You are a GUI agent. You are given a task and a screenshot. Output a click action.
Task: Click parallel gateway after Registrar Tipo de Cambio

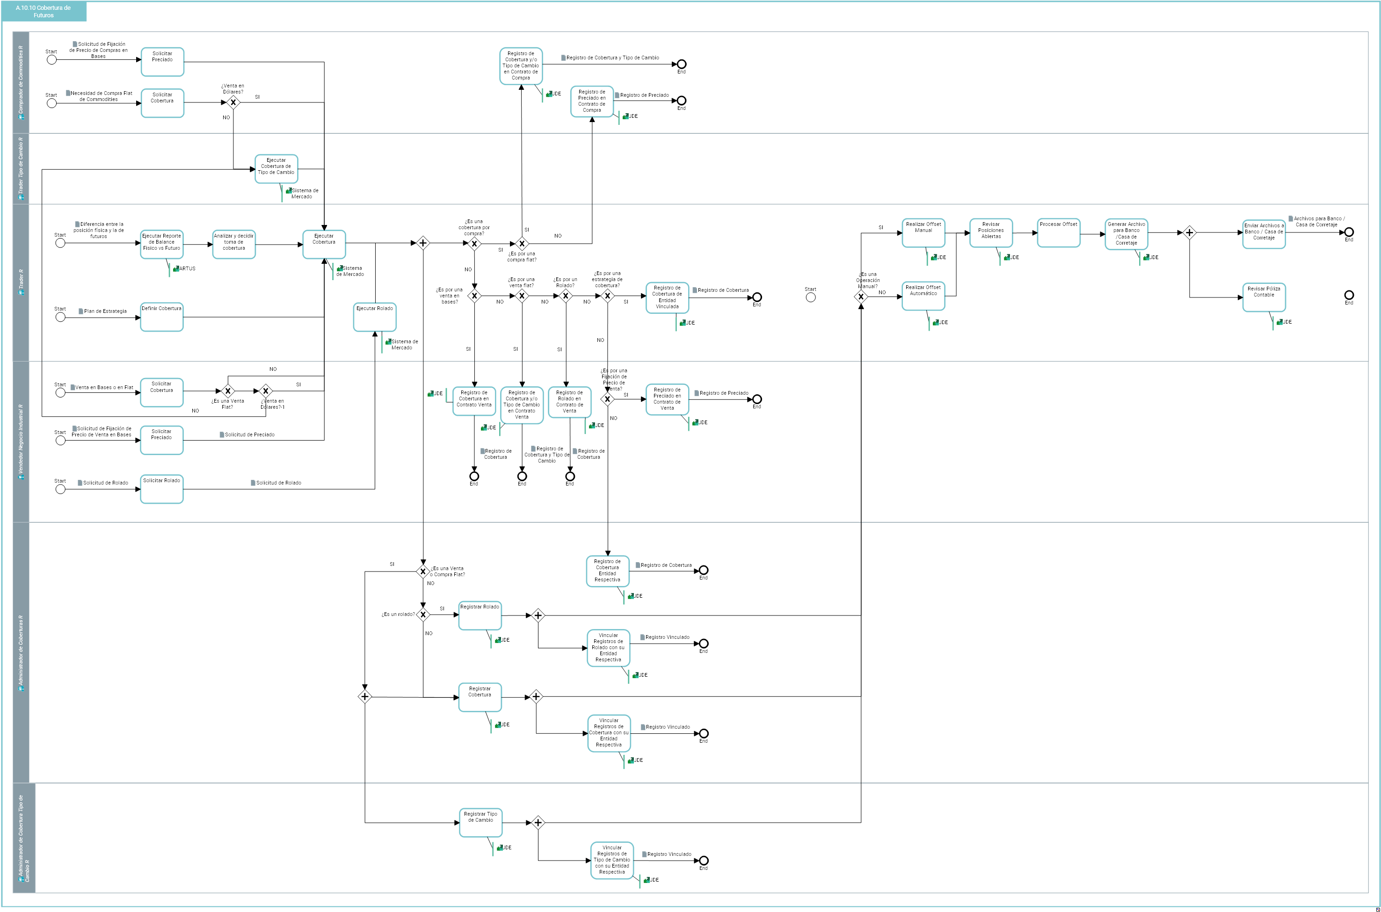(538, 822)
